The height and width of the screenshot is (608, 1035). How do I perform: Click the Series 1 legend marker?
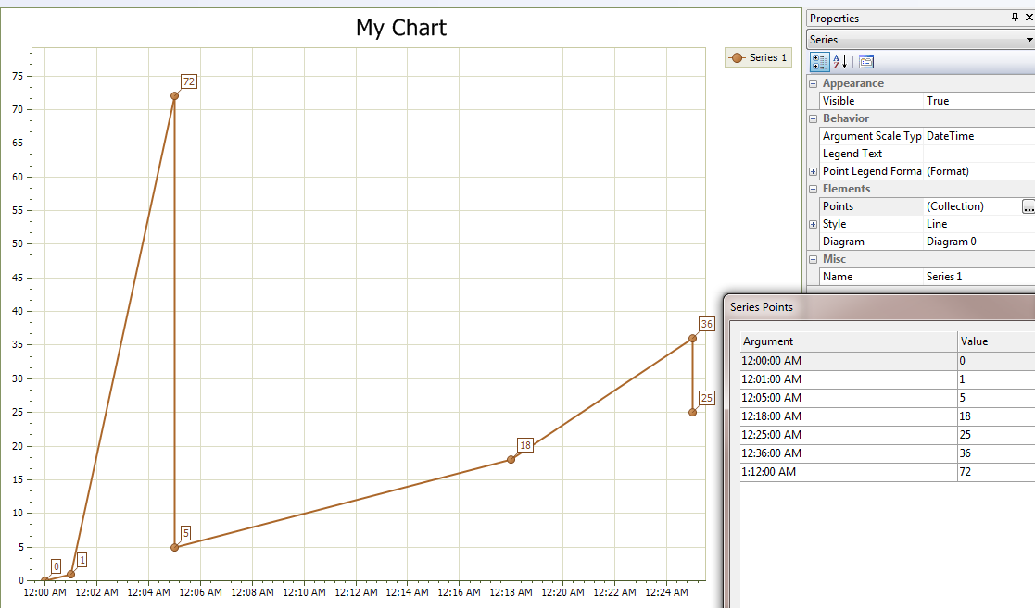(x=738, y=57)
